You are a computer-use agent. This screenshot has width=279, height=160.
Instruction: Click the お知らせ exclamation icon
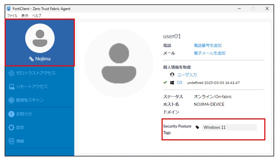(11, 114)
